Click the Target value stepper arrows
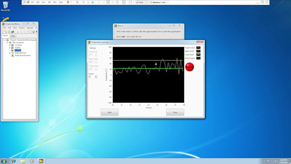The width and height of the screenshot is (291, 164). pos(96,69)
